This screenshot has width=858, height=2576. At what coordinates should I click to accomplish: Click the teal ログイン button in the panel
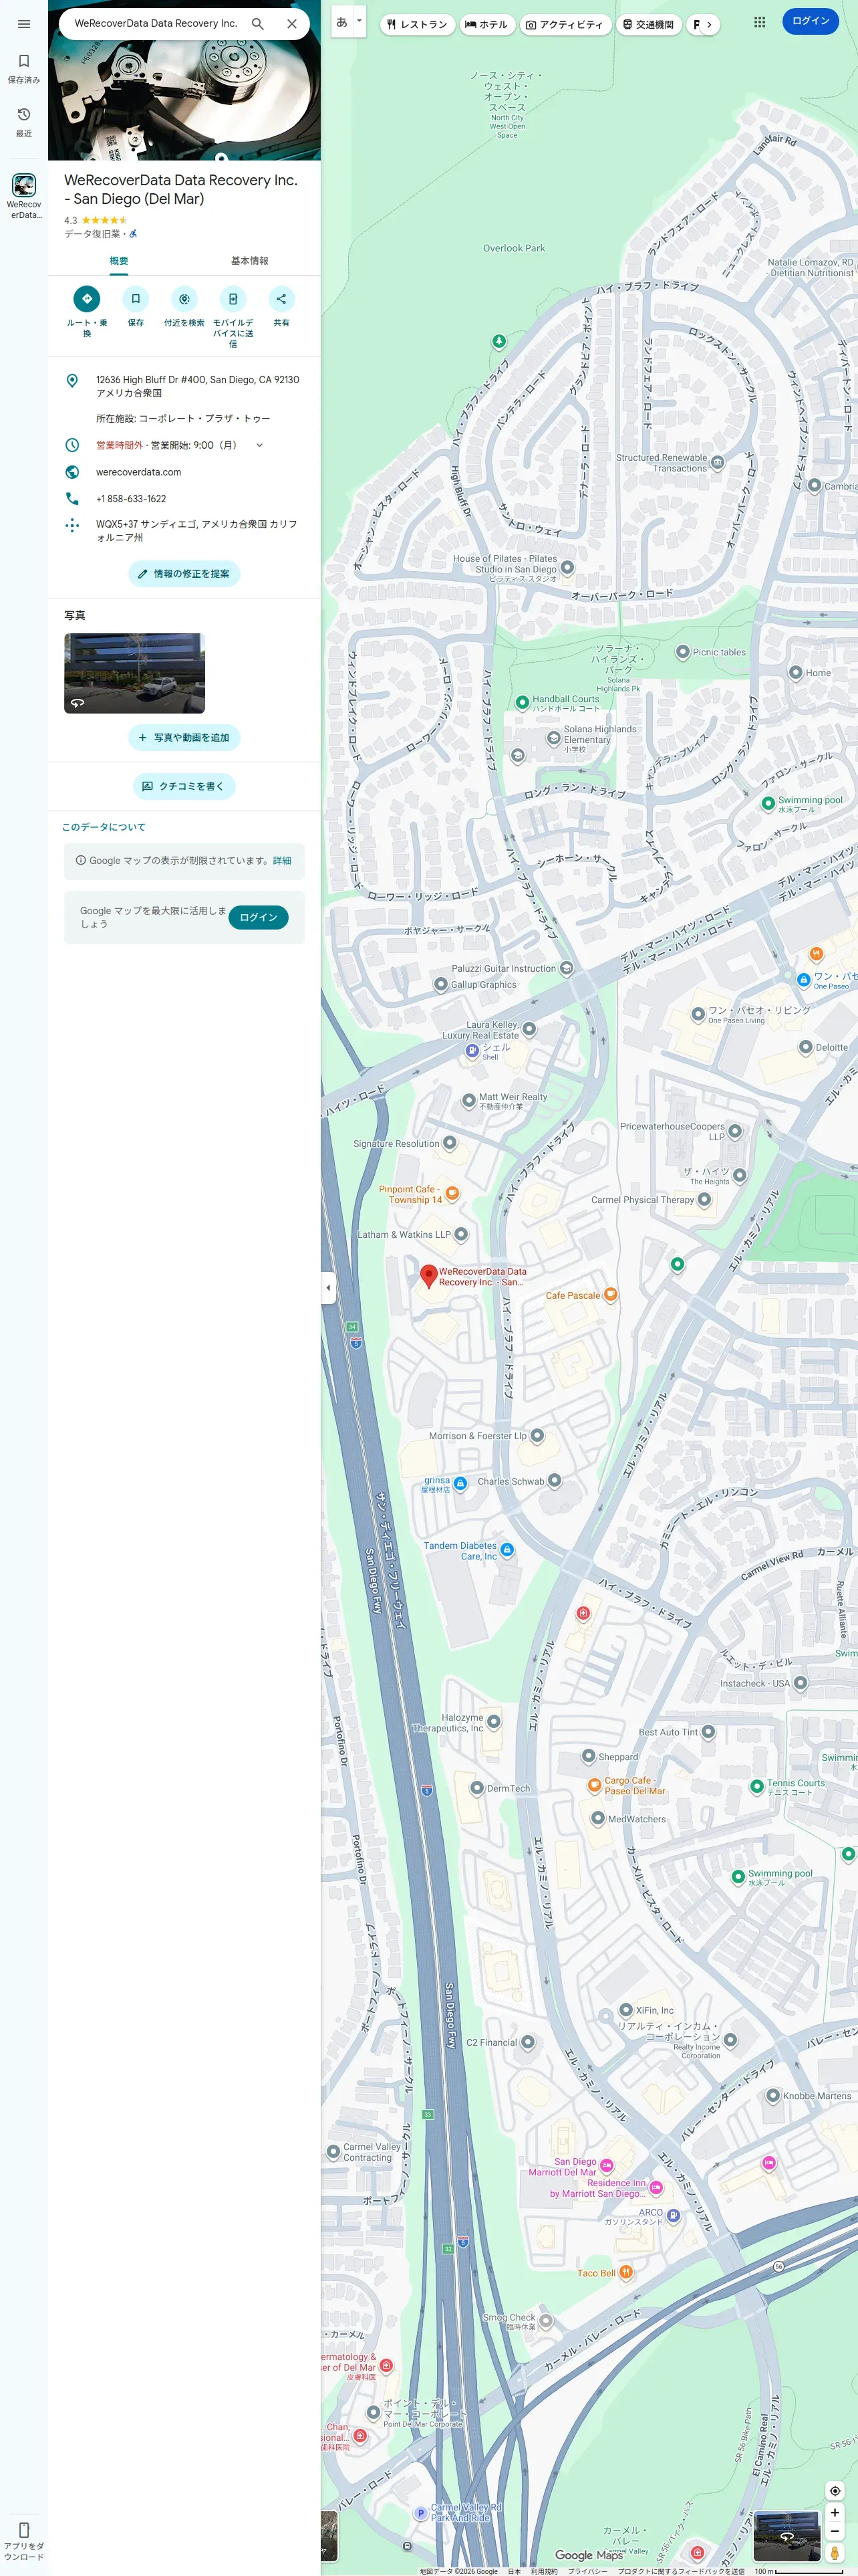tap(259, 917)
